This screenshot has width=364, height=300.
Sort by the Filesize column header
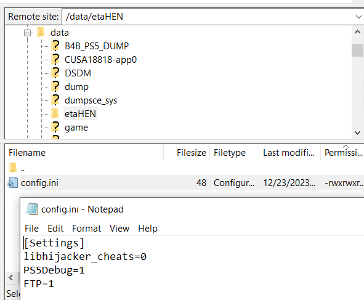pyautogui.click(x=187, y=153)
